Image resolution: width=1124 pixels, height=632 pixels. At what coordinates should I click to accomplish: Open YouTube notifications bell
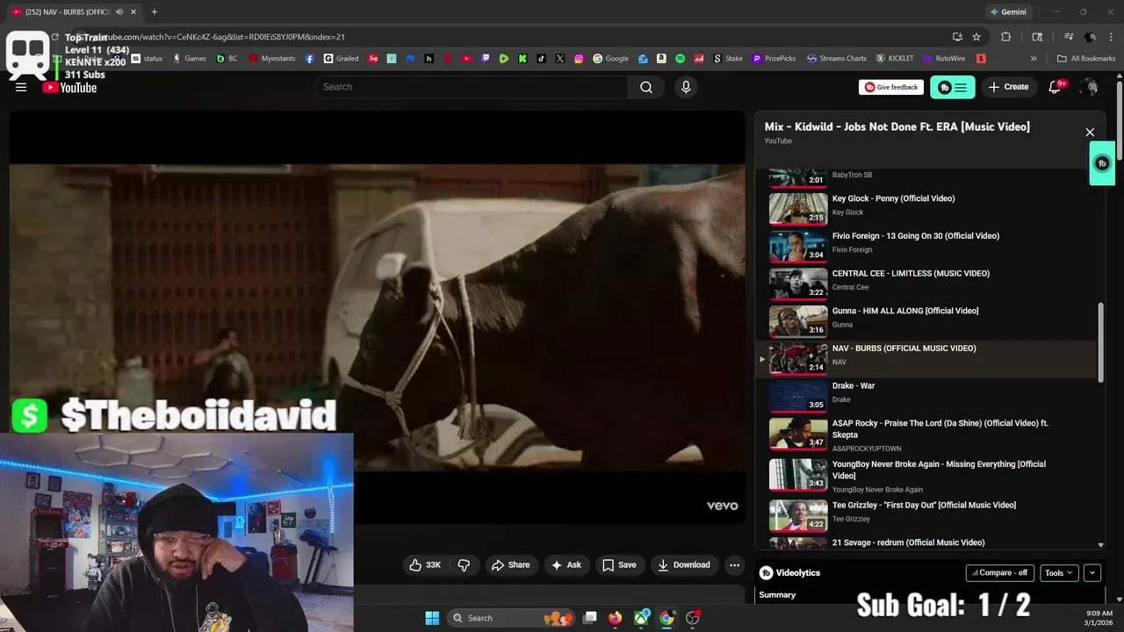pos(1056,87)
